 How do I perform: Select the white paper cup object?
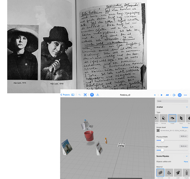pos(83,126)
